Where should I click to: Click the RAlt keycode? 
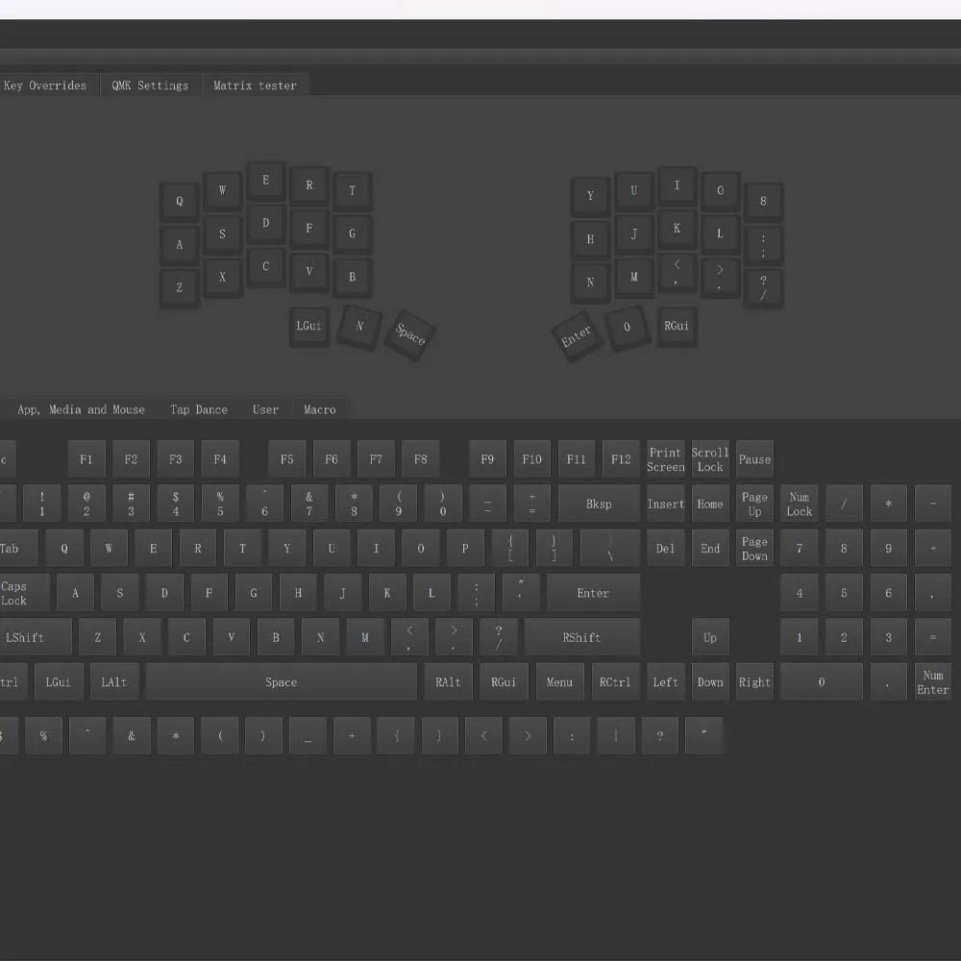click(448, 682)
